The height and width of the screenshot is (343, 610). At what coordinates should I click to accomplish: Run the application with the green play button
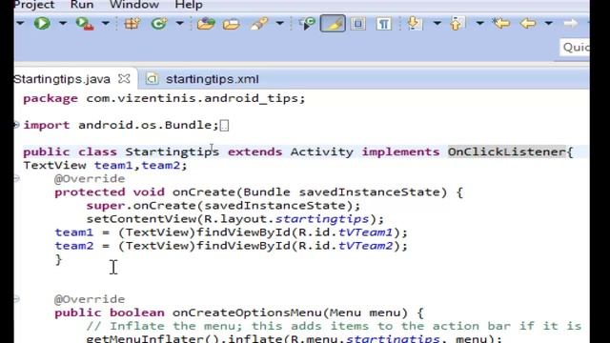tap(42, 23)
